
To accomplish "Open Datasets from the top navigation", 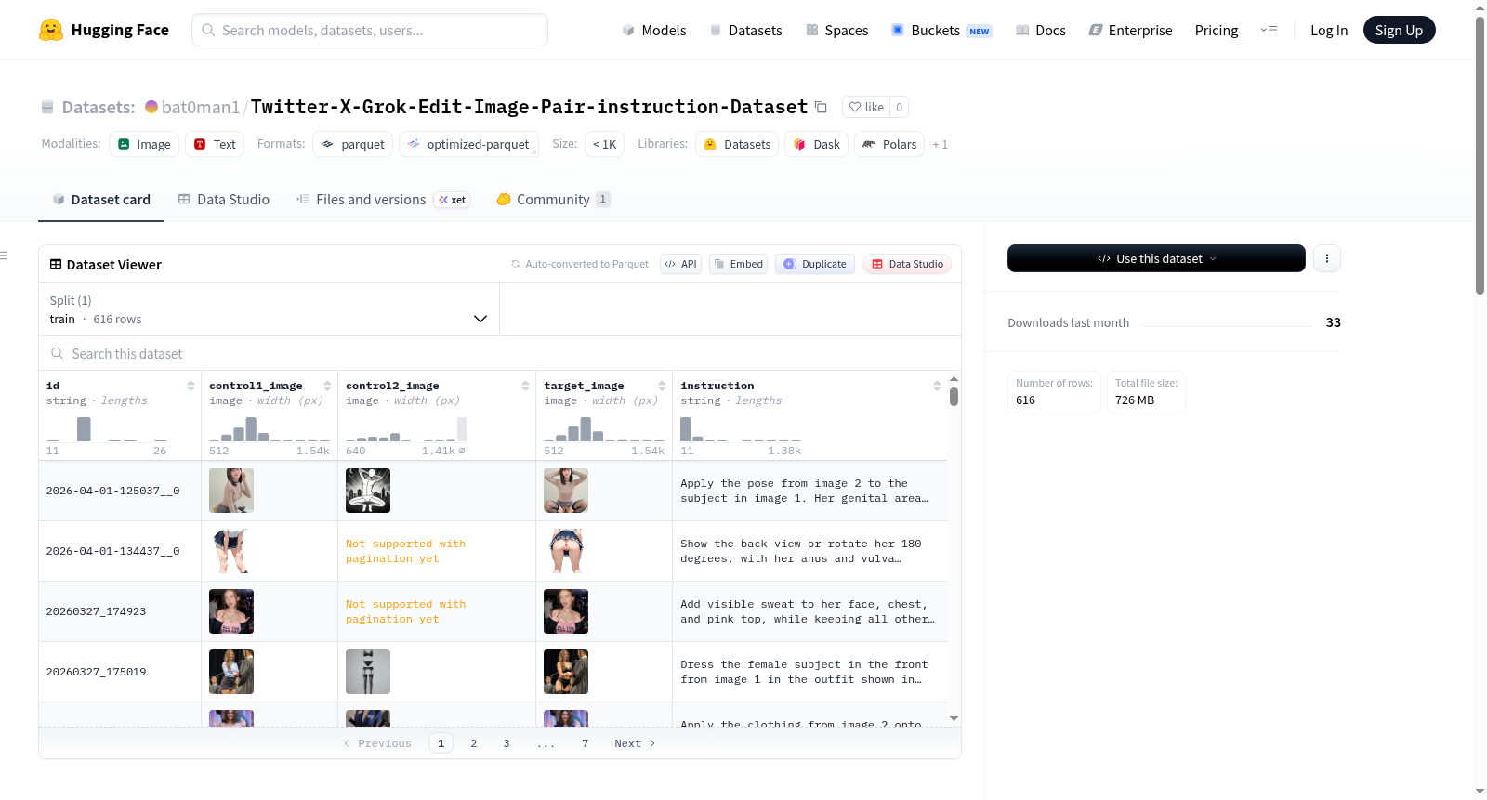I will click(x=745, y=31).
